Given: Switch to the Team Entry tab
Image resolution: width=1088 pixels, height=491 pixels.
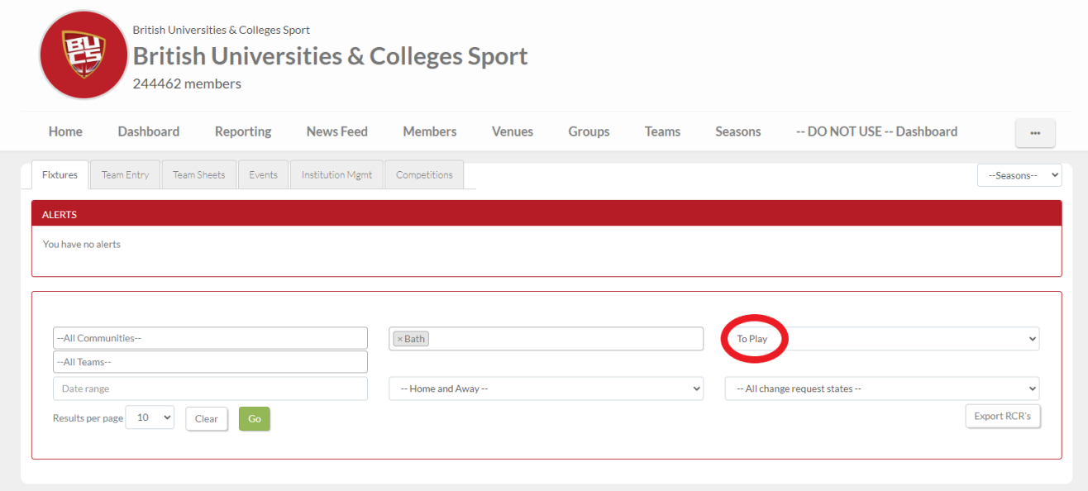Looking at the screenshot, I should 126,175.
